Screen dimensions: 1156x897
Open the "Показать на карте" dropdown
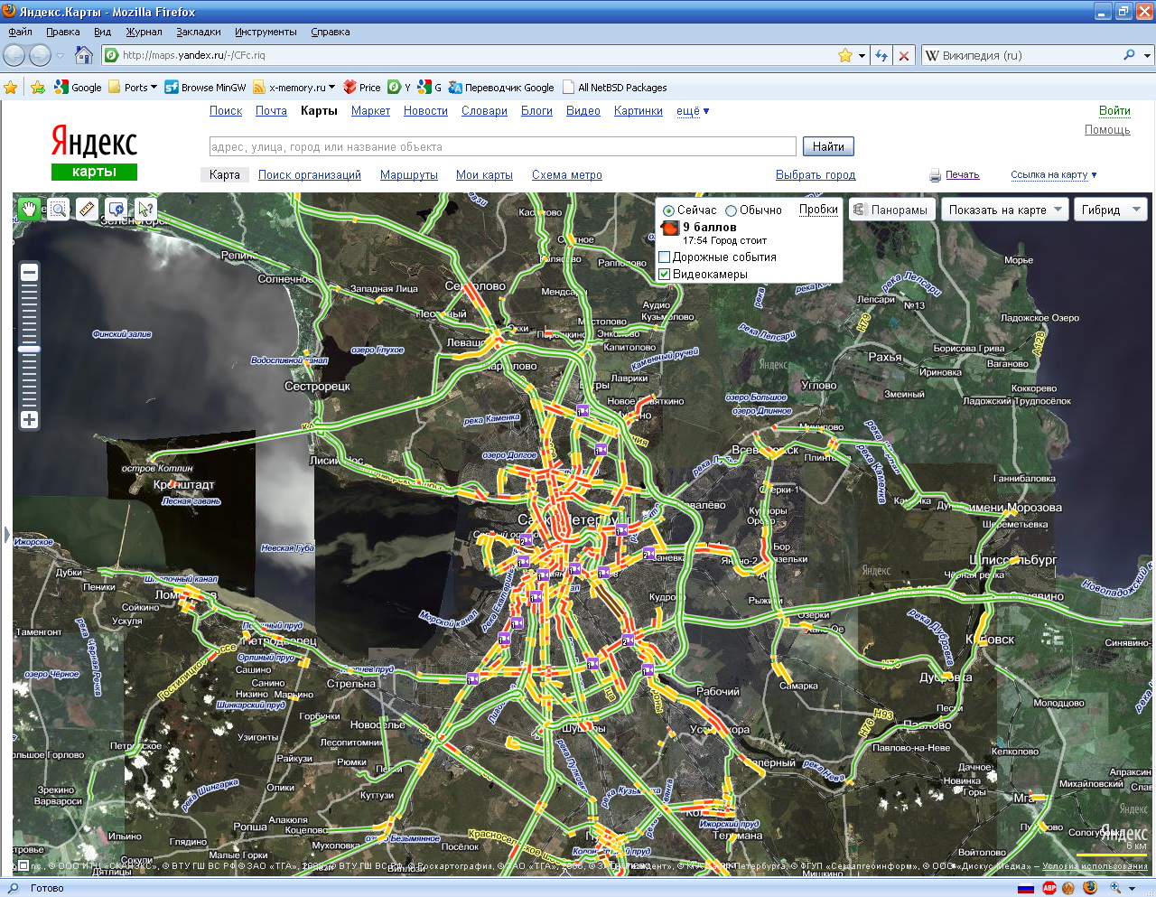[1004, 210]
